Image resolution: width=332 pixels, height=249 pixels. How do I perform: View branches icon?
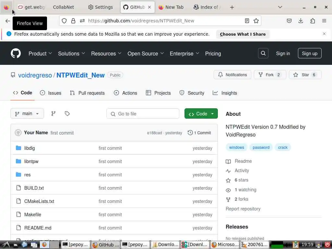click(53, 113)
